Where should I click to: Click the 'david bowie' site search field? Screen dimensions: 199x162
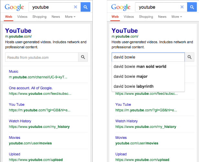148,57
